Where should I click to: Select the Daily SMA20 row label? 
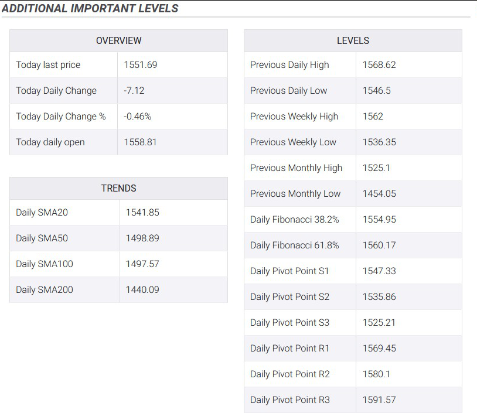(x=42, y=212)
